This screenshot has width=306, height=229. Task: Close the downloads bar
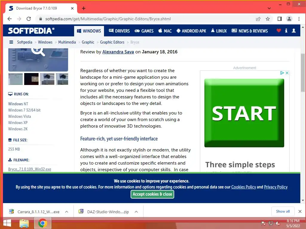(300, 211)
